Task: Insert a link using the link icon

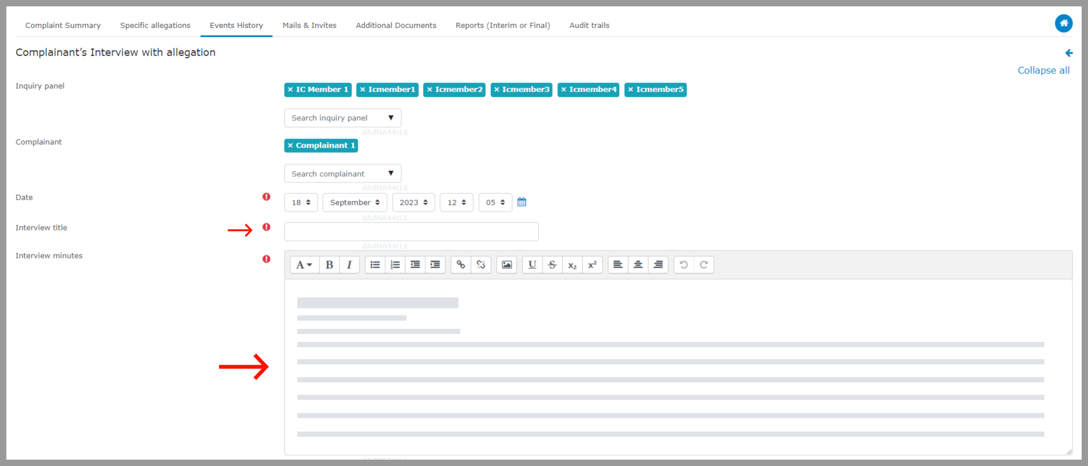Action: (x=461, y=265)
